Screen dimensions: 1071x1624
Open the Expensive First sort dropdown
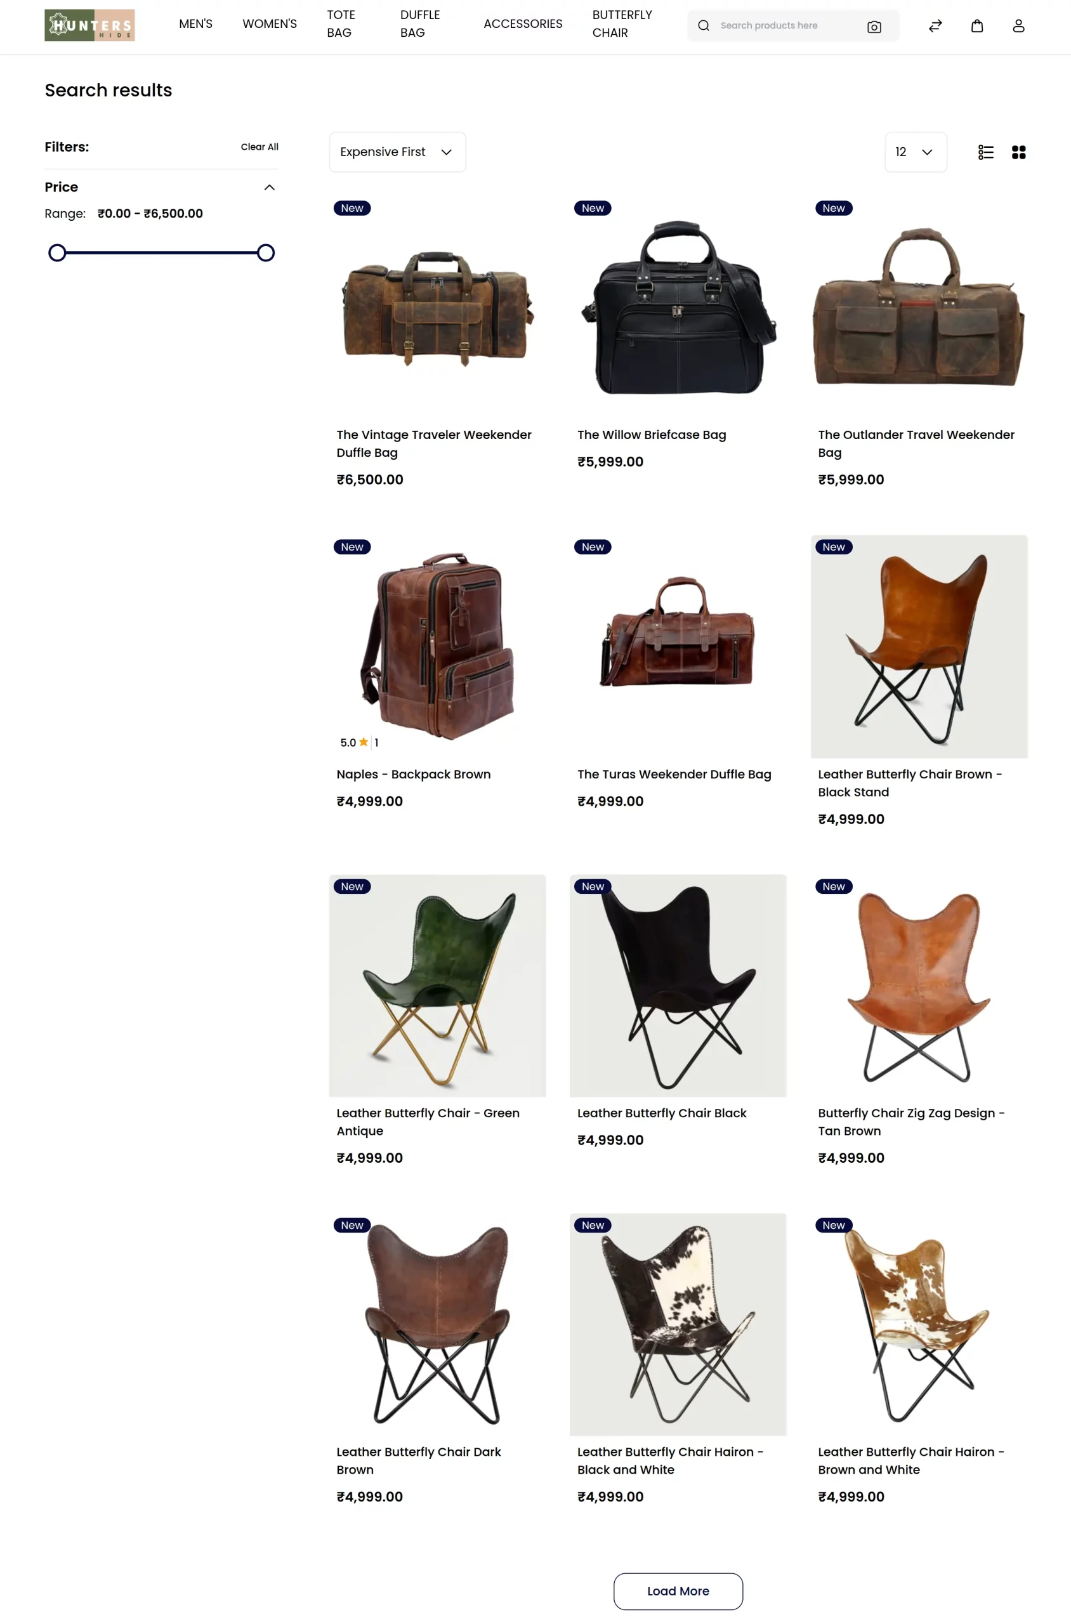tap(398, 152)
